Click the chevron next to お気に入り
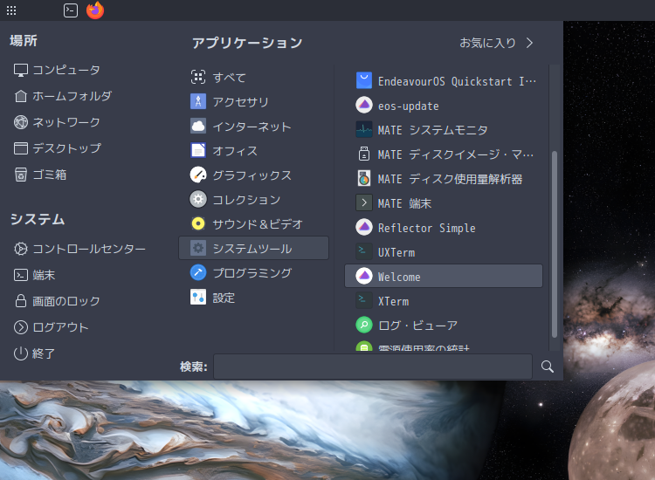Viewport: 655px width, 480px height. [x=530, y=43]
